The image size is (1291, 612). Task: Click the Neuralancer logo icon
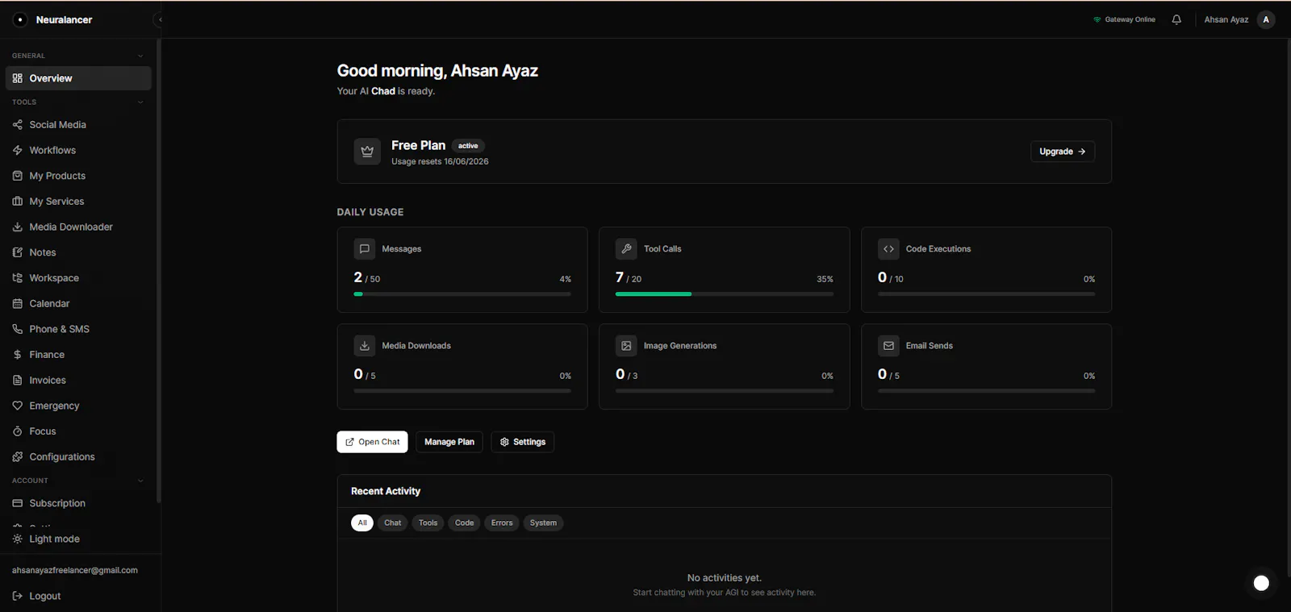(20, 19)
